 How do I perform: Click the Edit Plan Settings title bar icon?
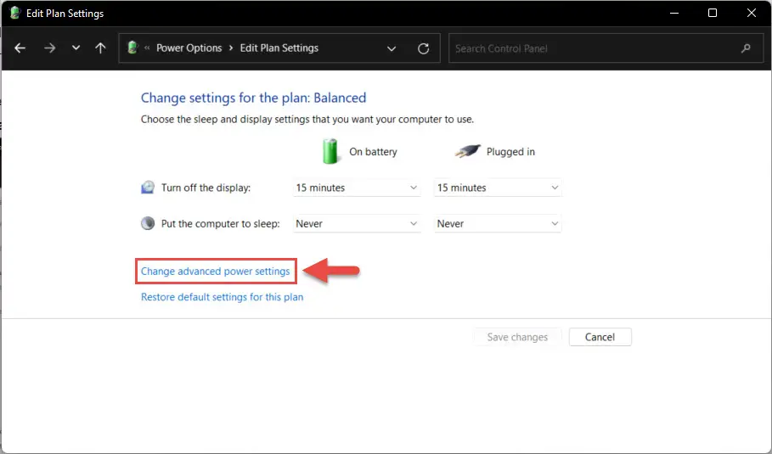(15, 14)
